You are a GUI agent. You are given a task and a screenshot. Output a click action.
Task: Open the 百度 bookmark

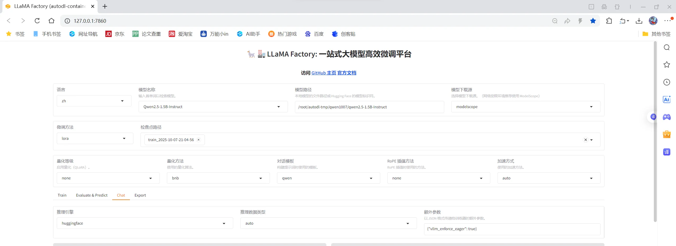point(314,34)
